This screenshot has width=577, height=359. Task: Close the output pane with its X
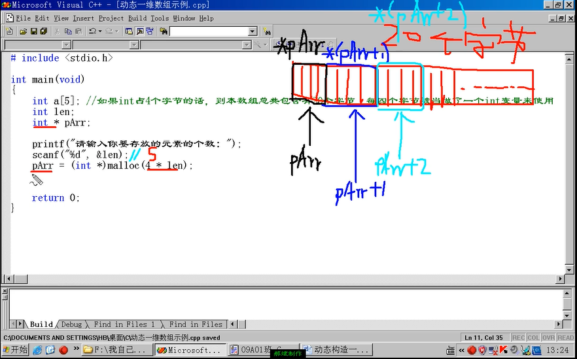[x=5, y=292]
